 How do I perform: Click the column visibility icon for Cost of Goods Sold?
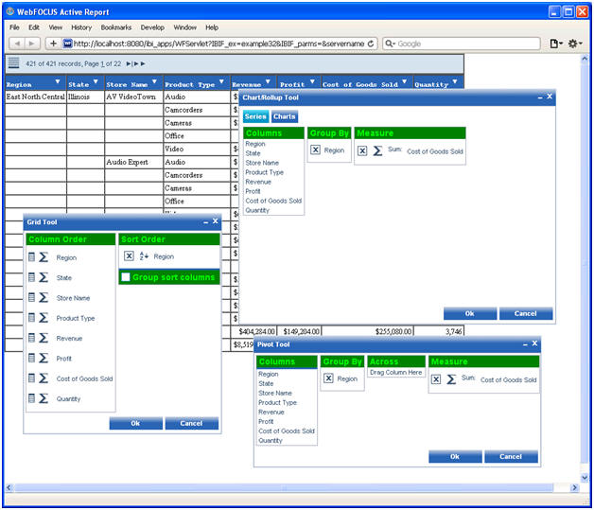[x=32, y=378]
